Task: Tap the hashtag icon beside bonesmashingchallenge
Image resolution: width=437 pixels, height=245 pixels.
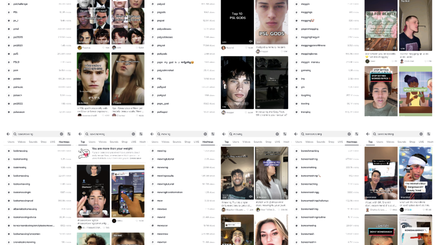Action: click(x=296, y=201)
